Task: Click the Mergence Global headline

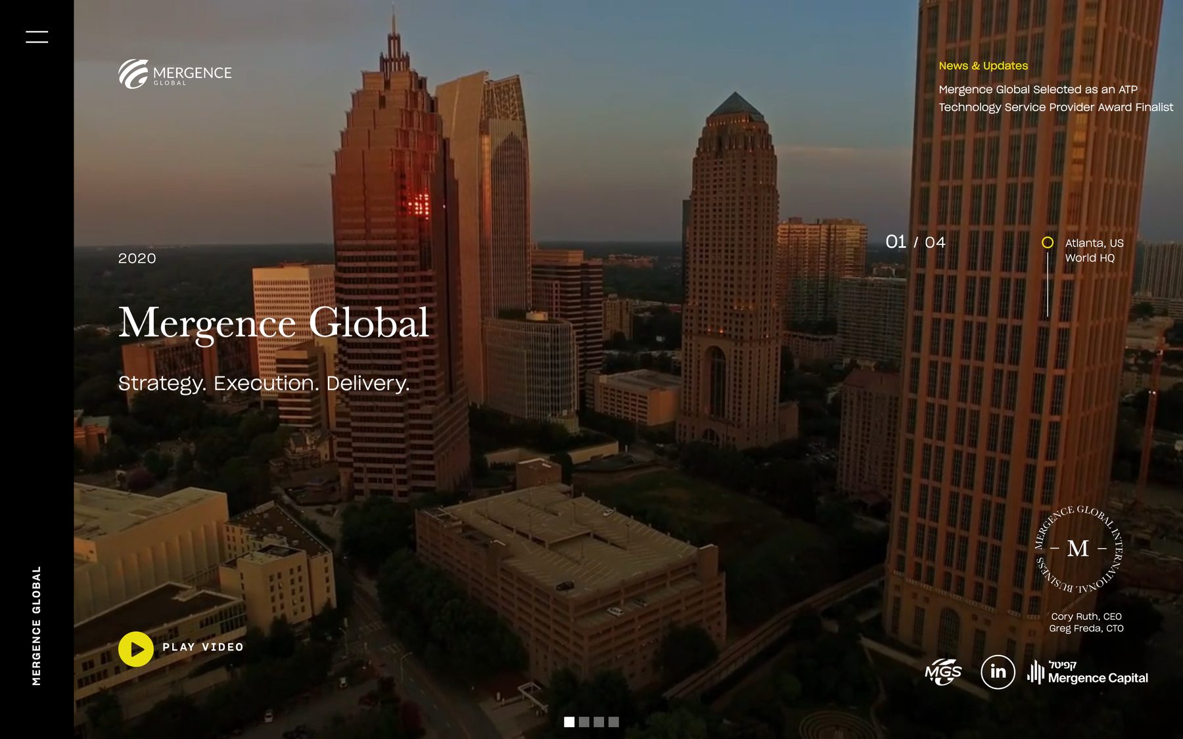Action: (273, 323)
